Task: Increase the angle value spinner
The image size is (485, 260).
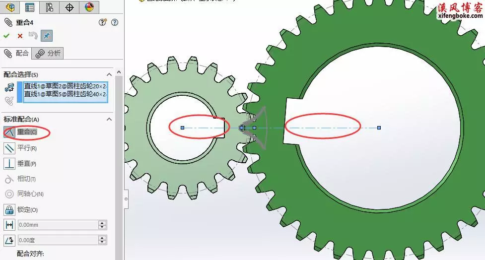Action: [102, 238]
